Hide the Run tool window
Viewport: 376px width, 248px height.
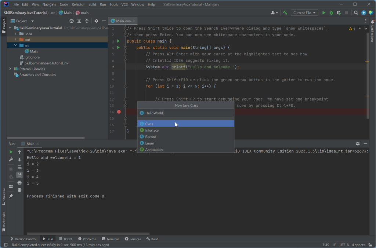point(365,144)
